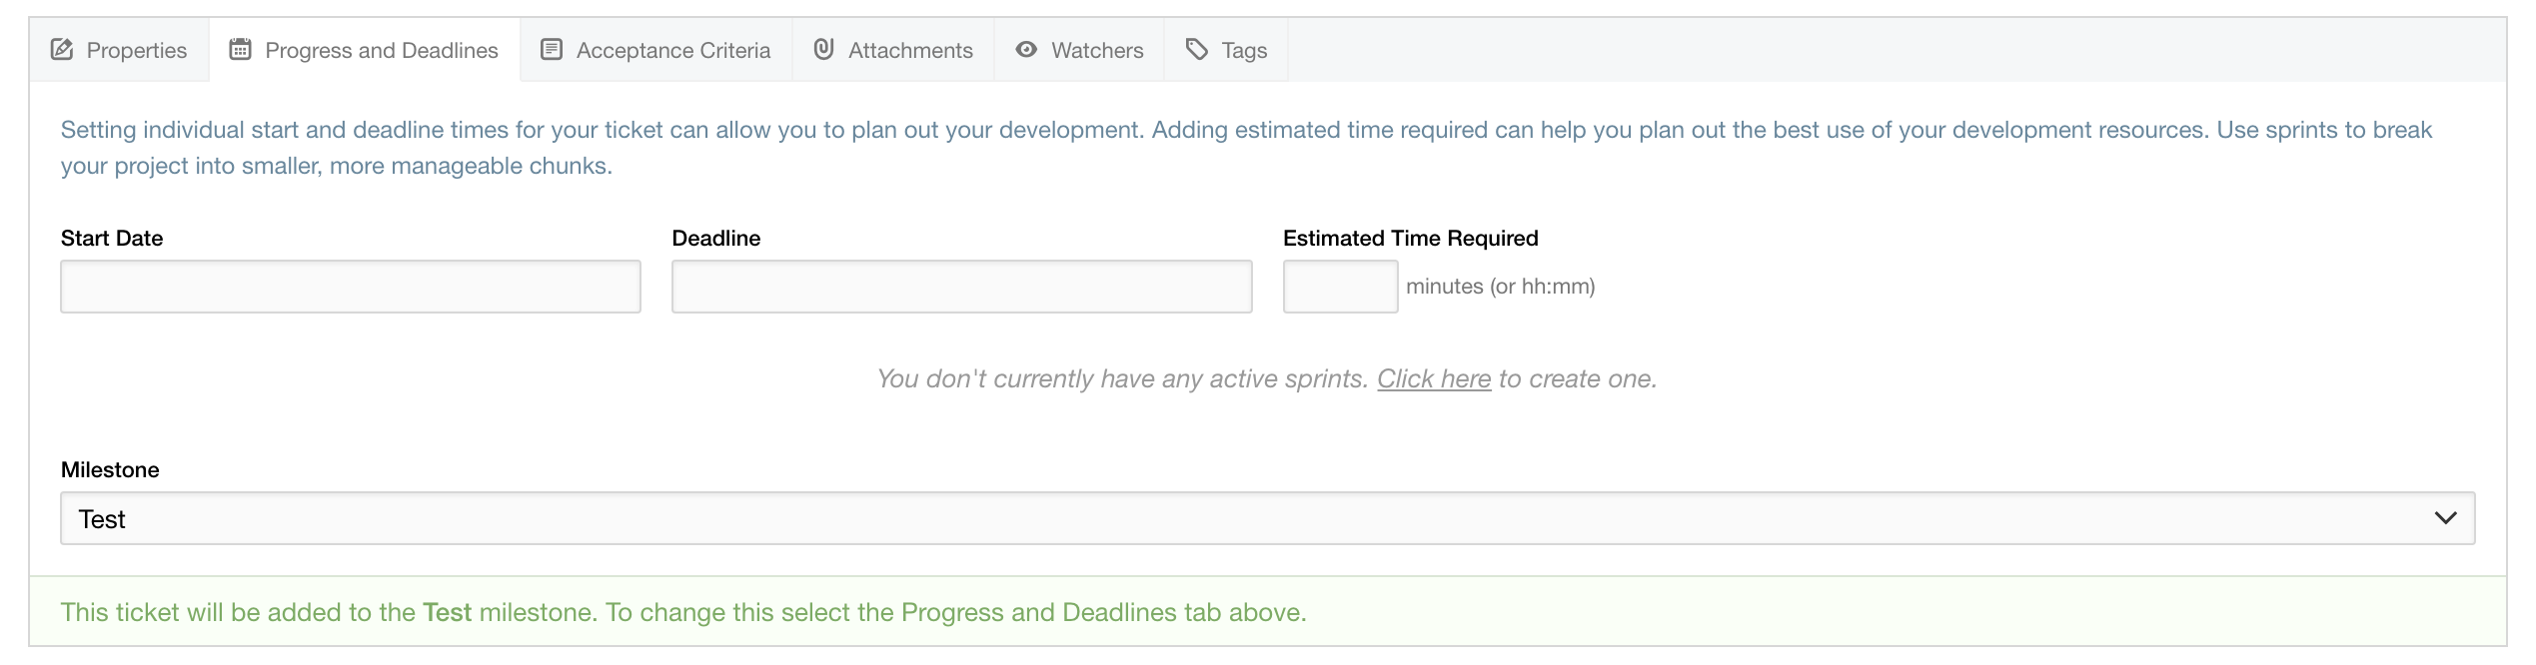The image size is (2536, 665).
Task: Click the calendar icon on Progress tab
Action: (x=240, y=49)
